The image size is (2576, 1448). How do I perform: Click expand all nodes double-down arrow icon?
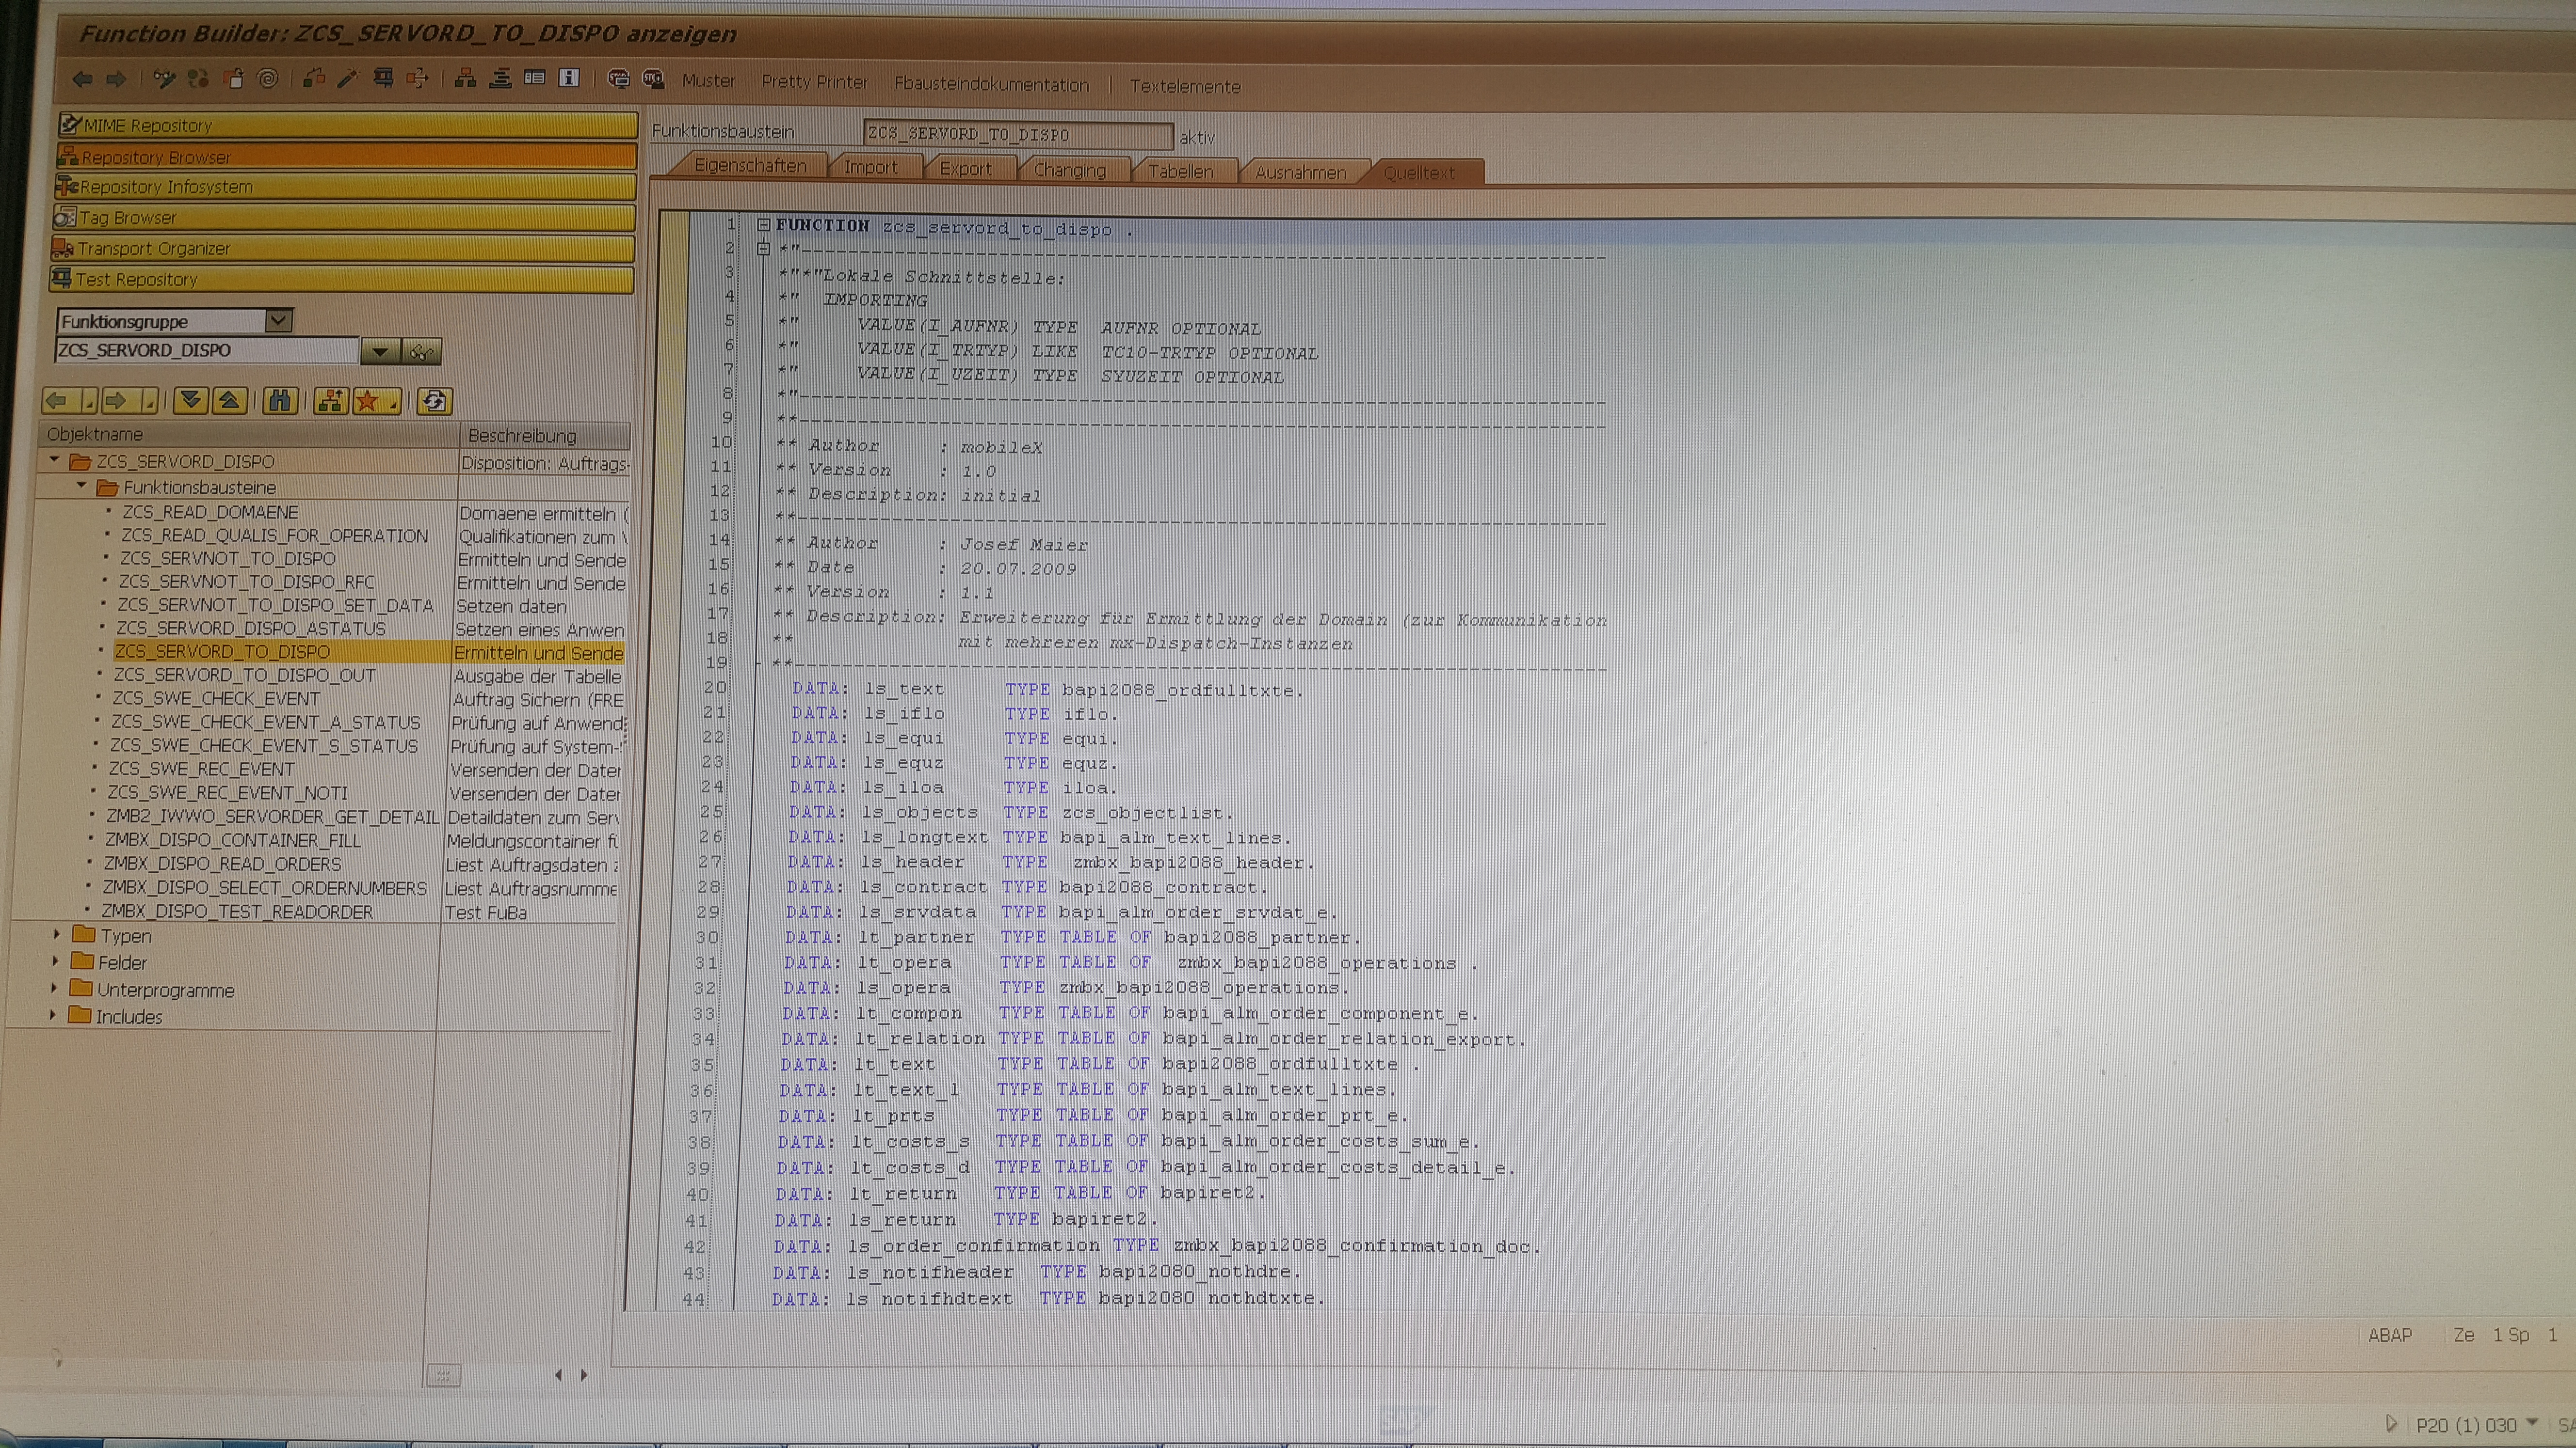[190, 402]
